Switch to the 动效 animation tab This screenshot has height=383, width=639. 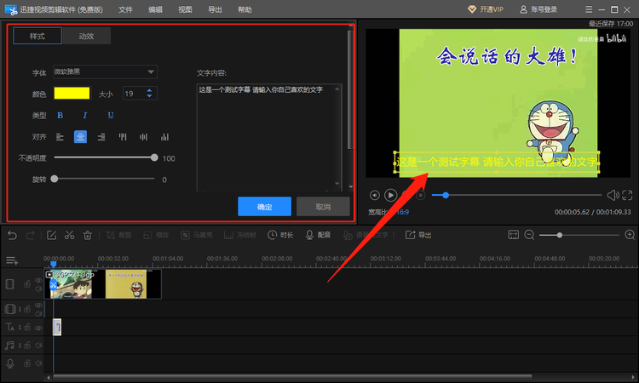tap(86, 36)
